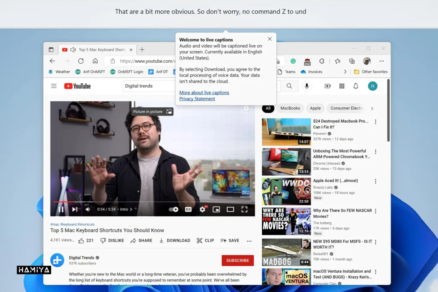Select the Consumer Electronics filter chip

coord(346,108)
